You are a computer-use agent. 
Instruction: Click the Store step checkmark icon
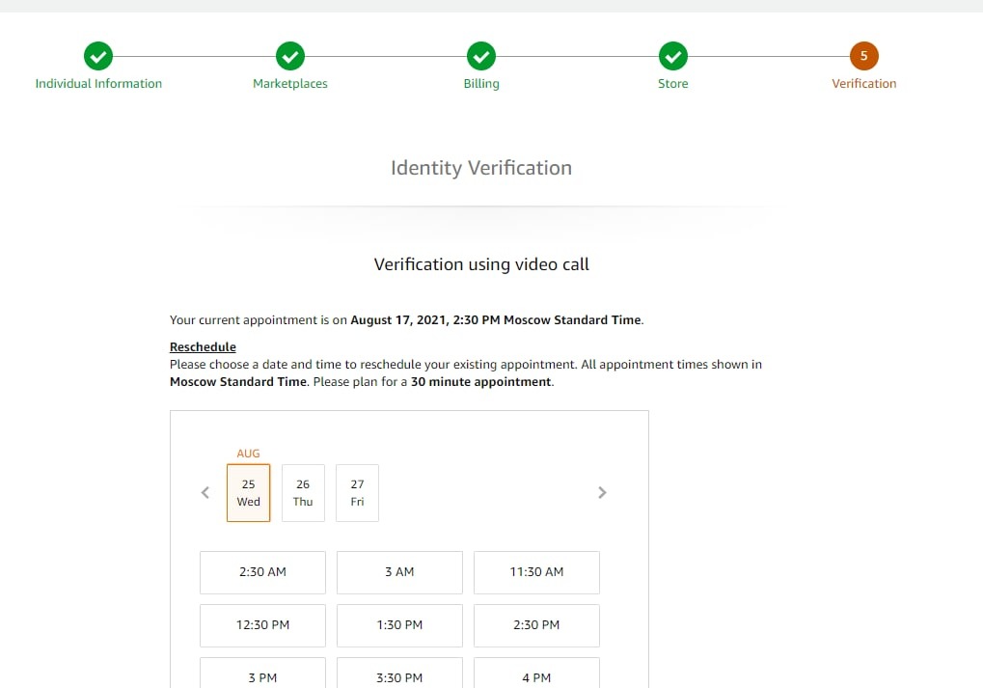click(x=672, y=55)
